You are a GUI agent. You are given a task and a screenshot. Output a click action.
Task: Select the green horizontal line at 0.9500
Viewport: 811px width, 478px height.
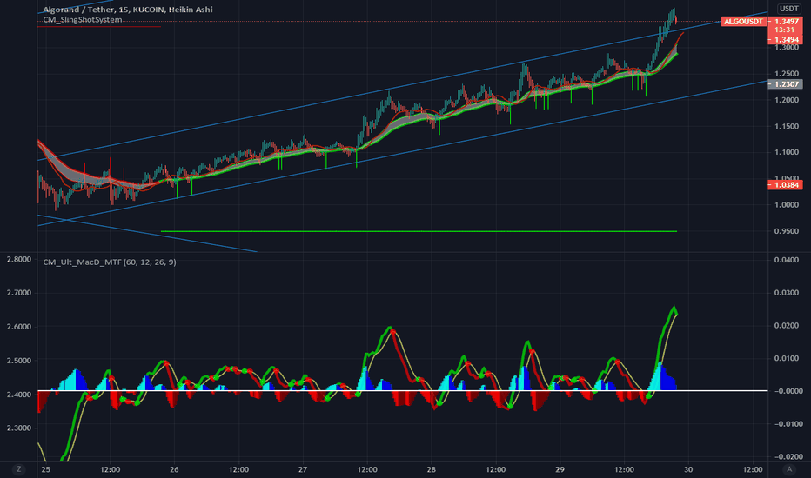[x=419, y=231]
